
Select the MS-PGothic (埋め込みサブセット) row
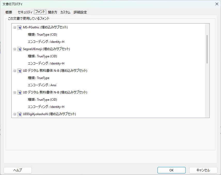click(45, 27)
